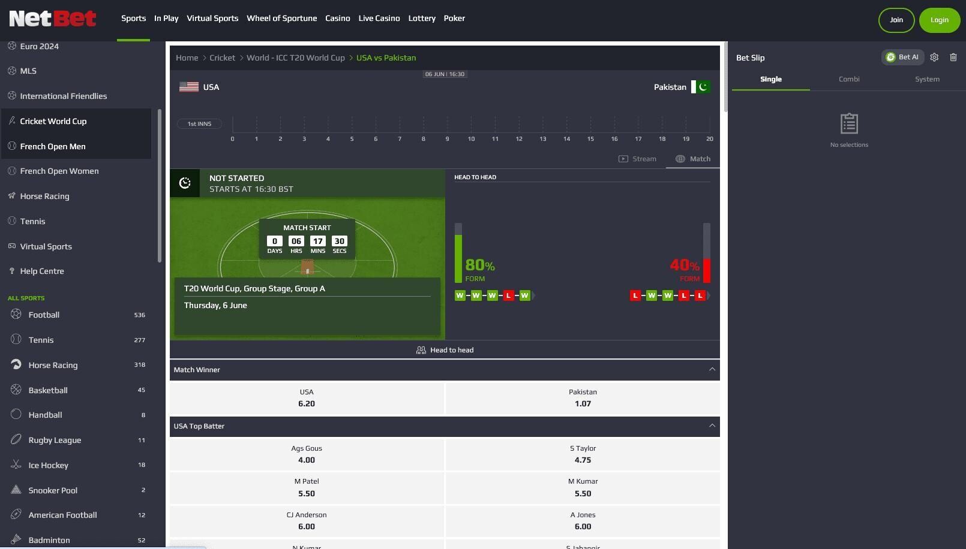The width and height of the screenshot is (966, 549).
Task: Collapse the USA Top Batter market
Action: [712, 426]
